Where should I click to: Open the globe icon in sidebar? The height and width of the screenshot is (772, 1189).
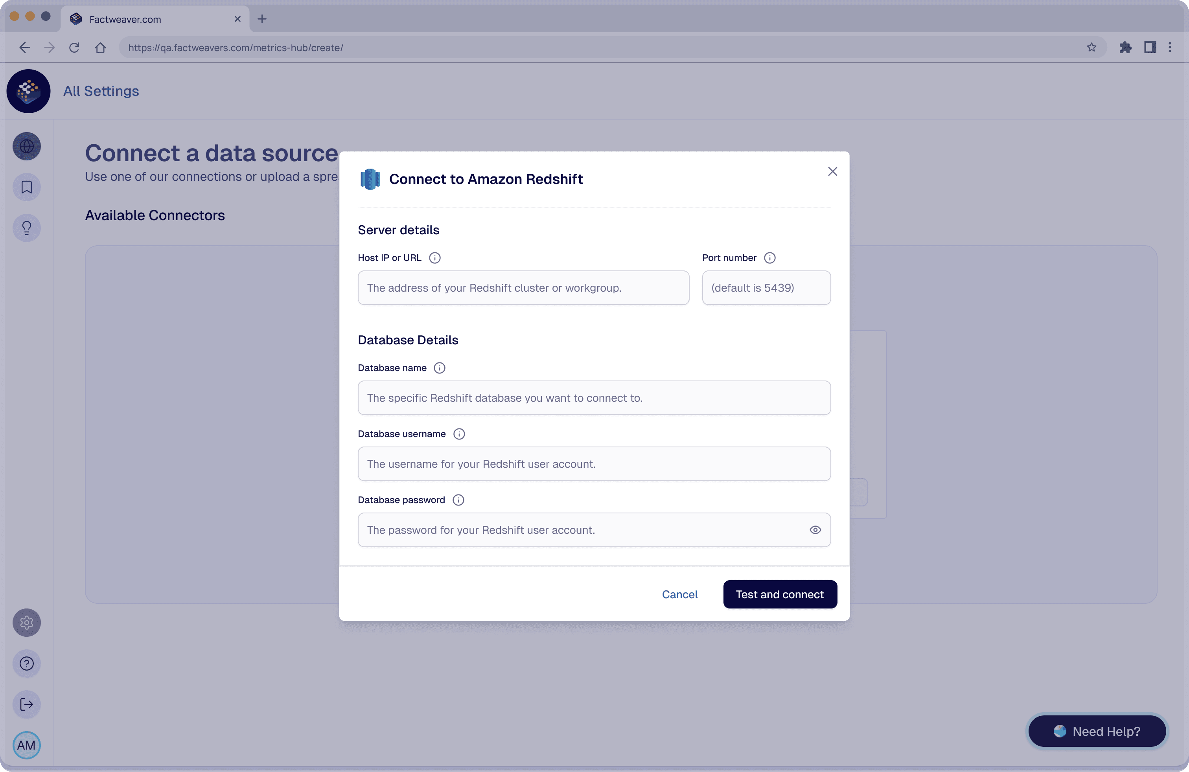click(x=26, y=146)
